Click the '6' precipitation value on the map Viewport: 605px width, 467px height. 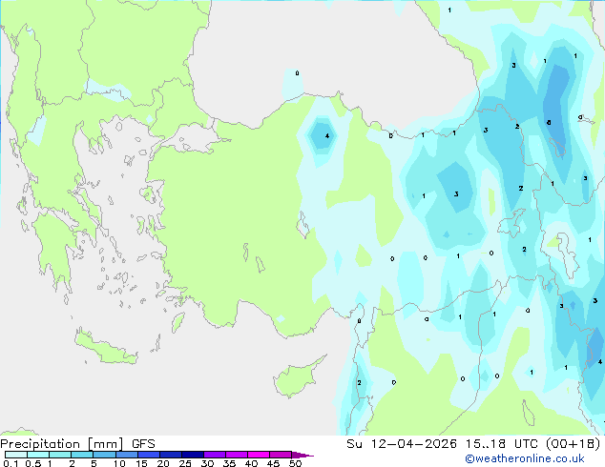(x=549, y=123)
